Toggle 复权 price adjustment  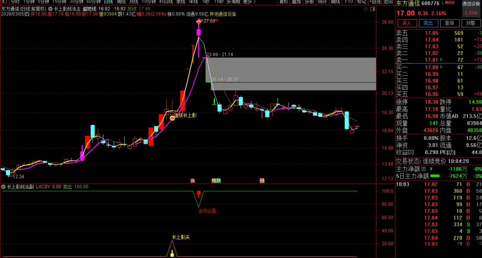284,2
